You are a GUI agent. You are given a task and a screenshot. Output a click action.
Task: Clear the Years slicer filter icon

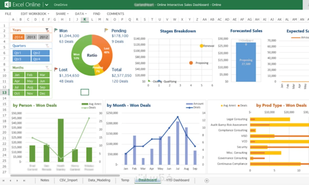(x=47, y=30)
